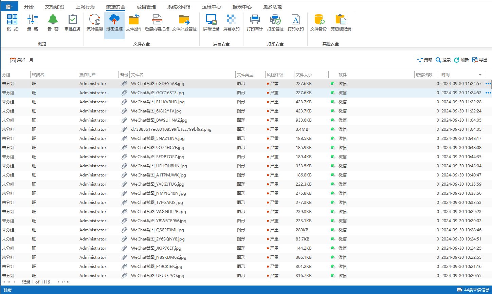Click the 导出 export button
This screenshot has width=492, height=294.
click(x=480, y=60)
